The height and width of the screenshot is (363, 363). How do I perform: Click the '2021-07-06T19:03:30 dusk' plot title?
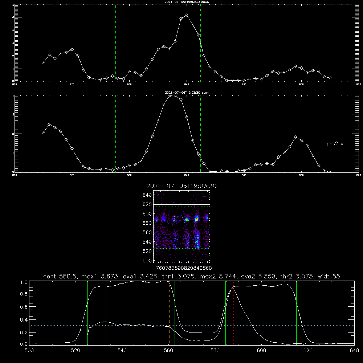point(187,93)
